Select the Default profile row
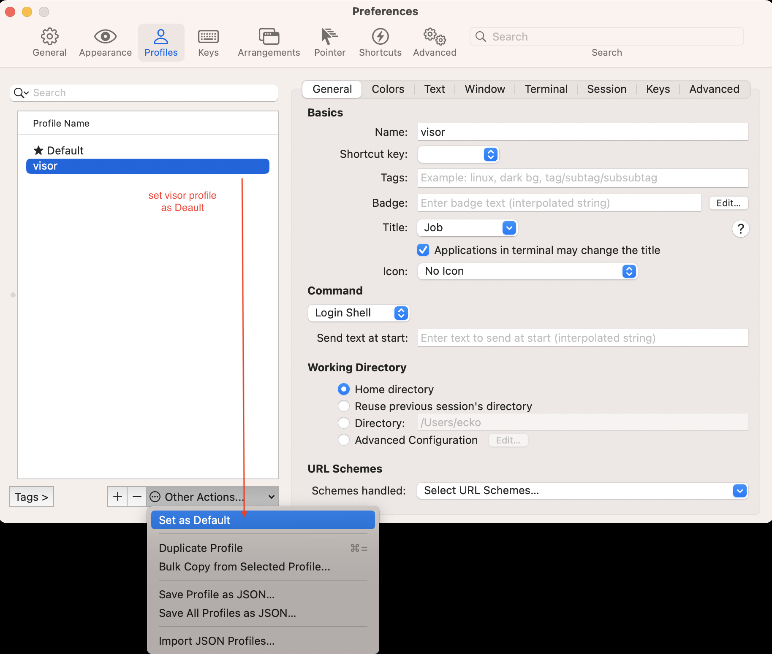The image size is (772, 654). point(148,151)
